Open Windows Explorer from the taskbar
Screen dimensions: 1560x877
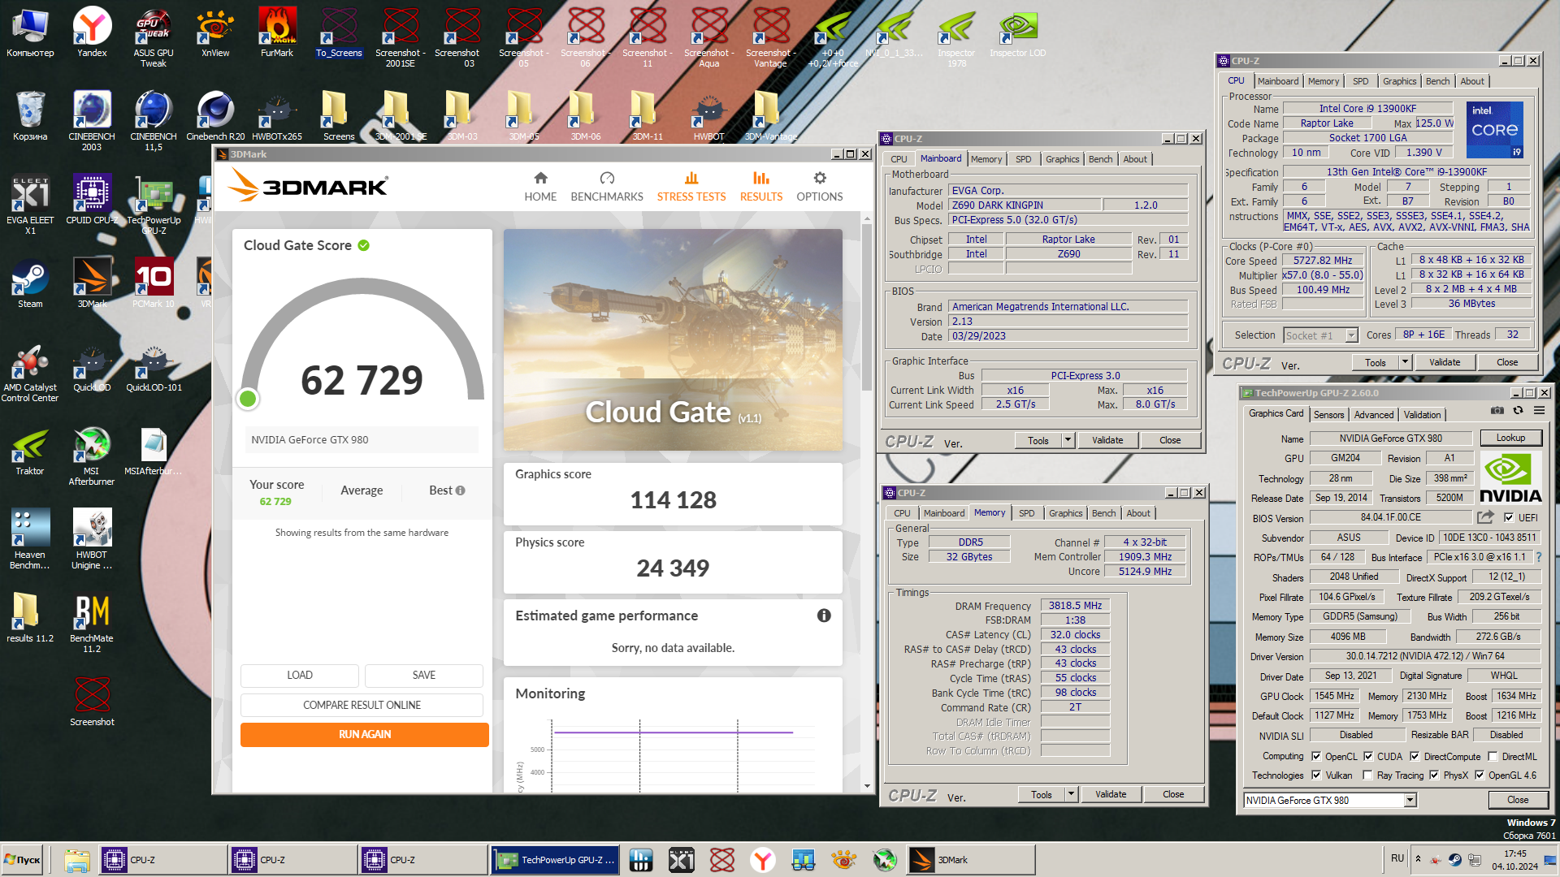77,860
